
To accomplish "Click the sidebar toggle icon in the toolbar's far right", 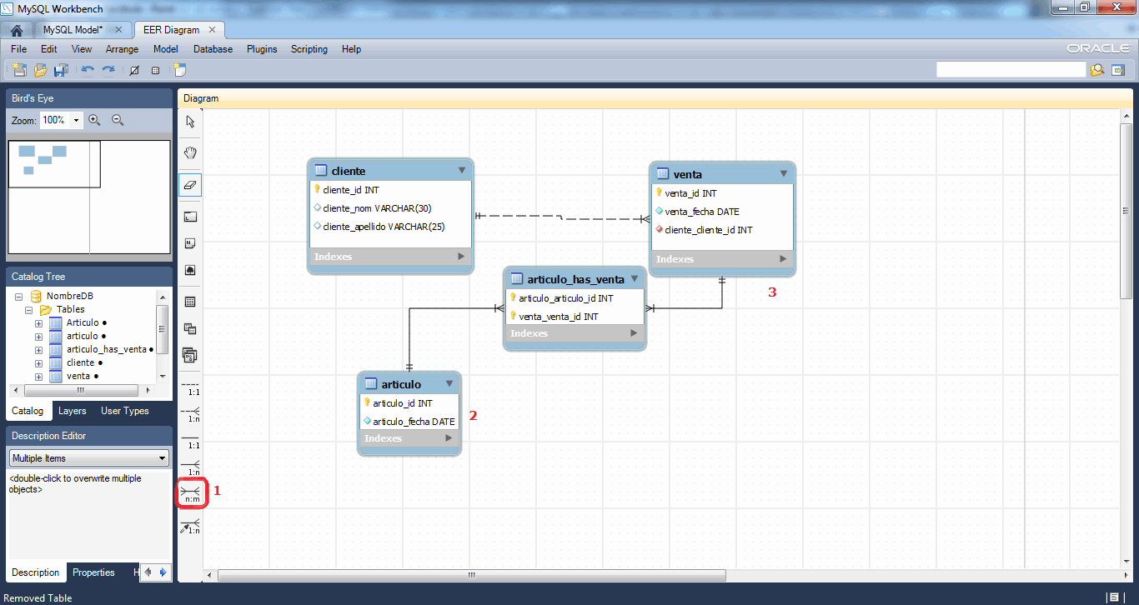I will tap(1119, 70).
